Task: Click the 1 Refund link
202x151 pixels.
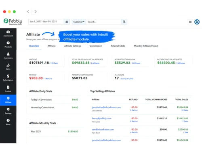Action: (48, 79)
